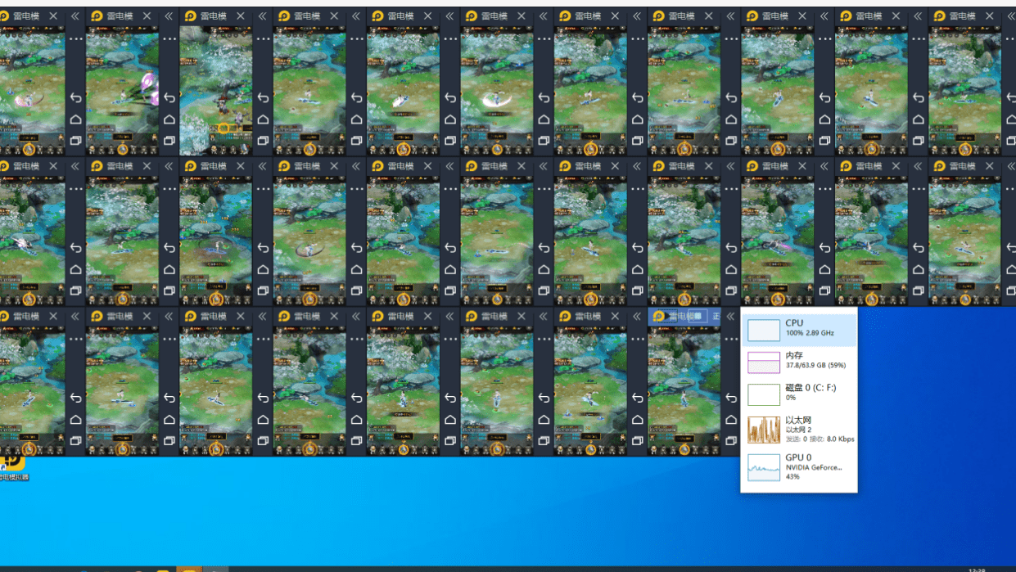Open the 雷电模拟器 desktop shortcut icon
The image size is (1016, 572).
[x=13, y=465]
